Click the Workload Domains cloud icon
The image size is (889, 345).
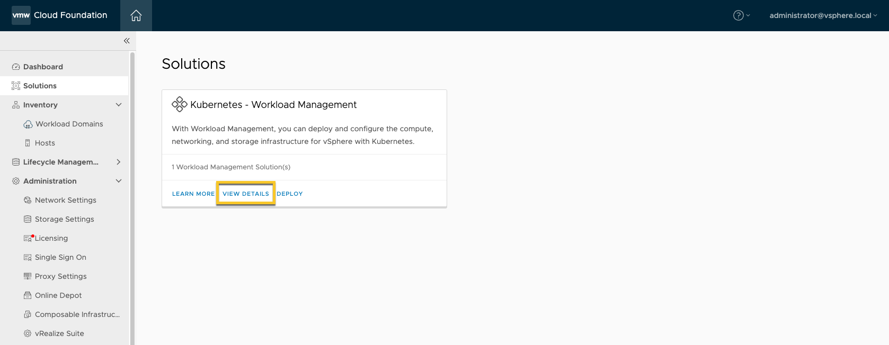coord(28,124)
